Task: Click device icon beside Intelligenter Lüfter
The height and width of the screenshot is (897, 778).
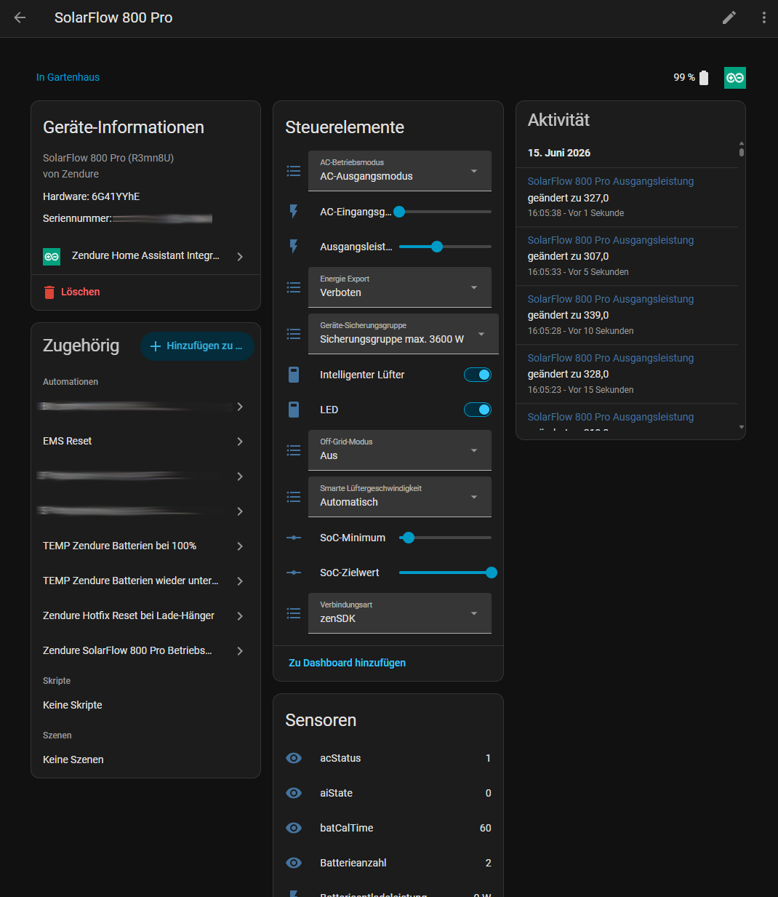Action: click(x=294, y=375)
